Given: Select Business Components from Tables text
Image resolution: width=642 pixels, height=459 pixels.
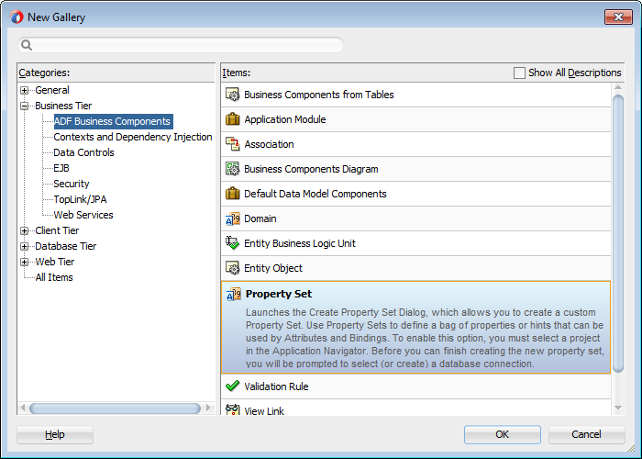Looking at the screenshot, I should click(319, 95).
